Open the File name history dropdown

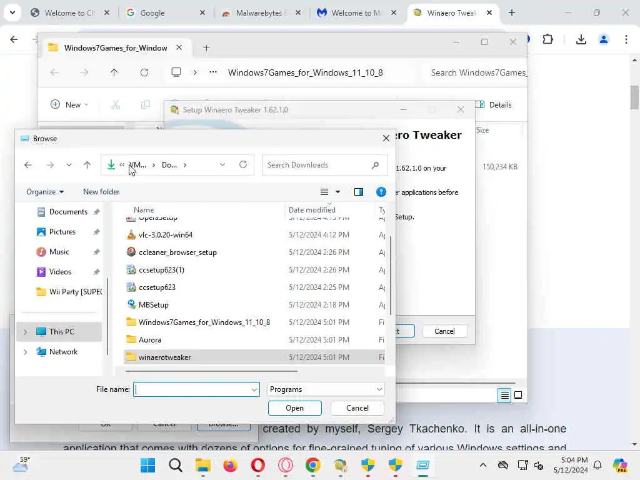[x=254, y=390]
